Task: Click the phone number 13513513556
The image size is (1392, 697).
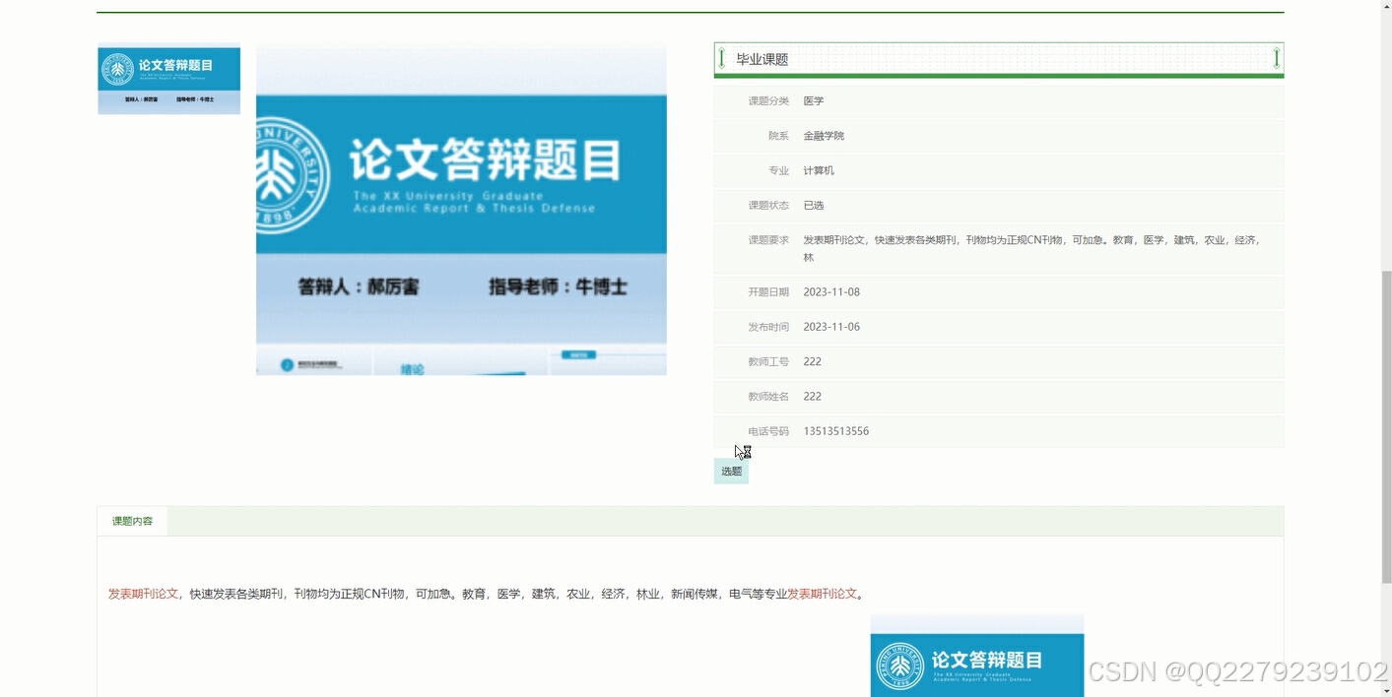Action: click(x=835, y=430)
